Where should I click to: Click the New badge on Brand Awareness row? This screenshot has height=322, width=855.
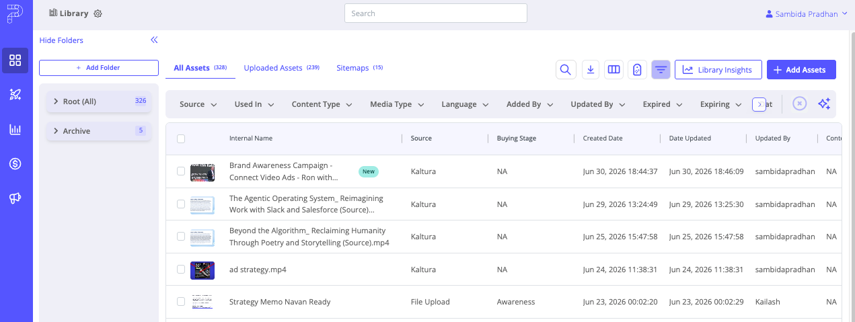pyautogui.click(x=369, y=171)
